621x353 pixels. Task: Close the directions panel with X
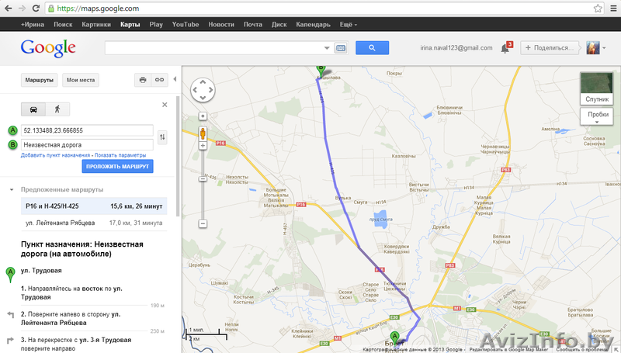pyautogui.click(x=165, y=105)
